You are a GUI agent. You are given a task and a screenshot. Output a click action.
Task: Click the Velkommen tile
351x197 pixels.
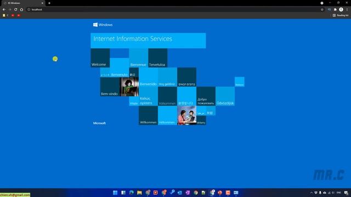tap(167, 115)
